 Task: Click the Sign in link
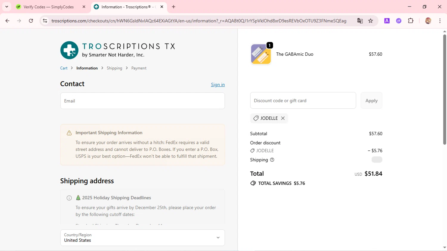[218, 85]
